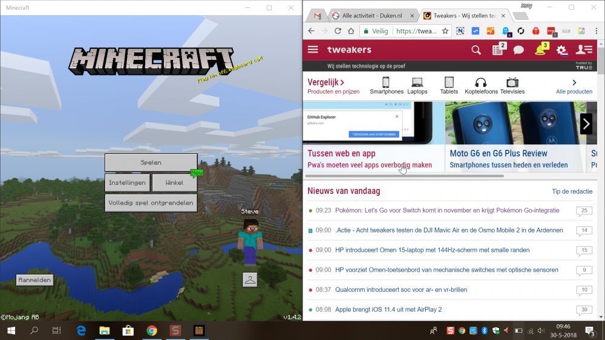605x340 pixels.
Task: Reload the Tweakers page
Action: [x=338, y=31]
